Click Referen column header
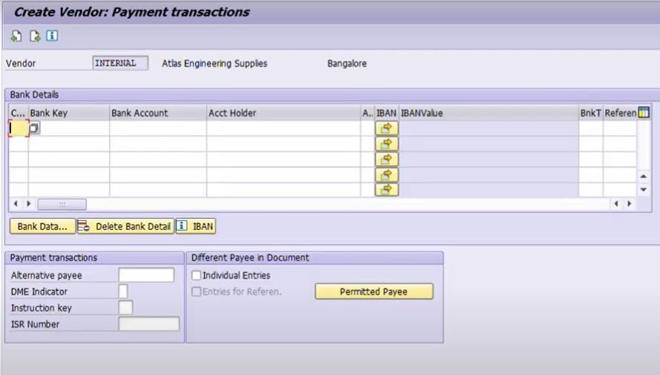Viewport: 660px width, 375px height. [x=620, y=113]
